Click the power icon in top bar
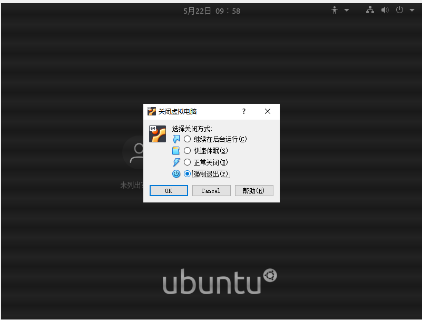422x320 pixels. (x=399, y=10)
